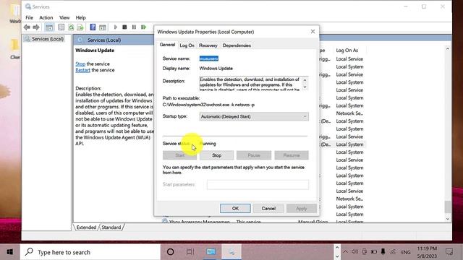
Task: Click the Restart Service toolbar icon
Action: pyautogui.click(x=144, y=27)
